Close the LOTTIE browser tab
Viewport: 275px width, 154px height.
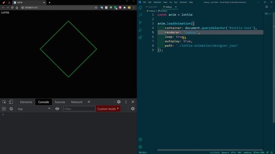(44, 3)
